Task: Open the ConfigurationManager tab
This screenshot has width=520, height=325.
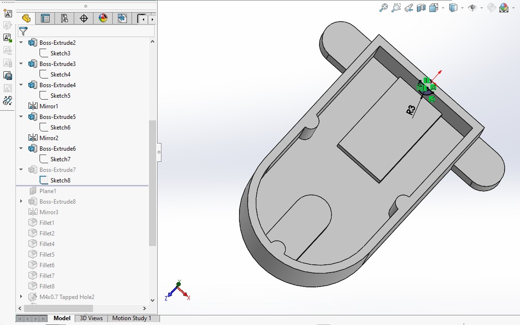Action: 64,19
